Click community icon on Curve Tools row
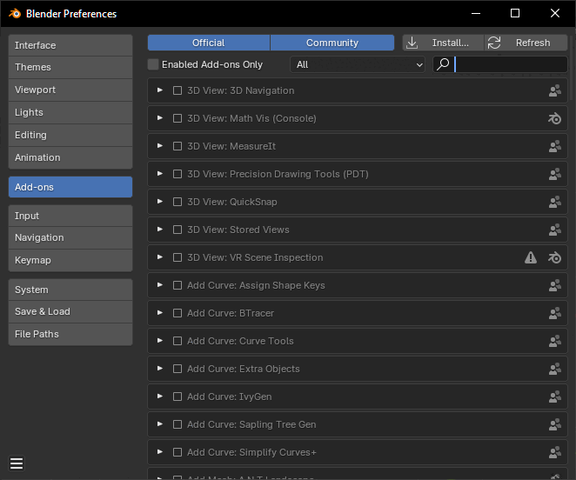Screen dimensions: 576x480 (555, 341)
